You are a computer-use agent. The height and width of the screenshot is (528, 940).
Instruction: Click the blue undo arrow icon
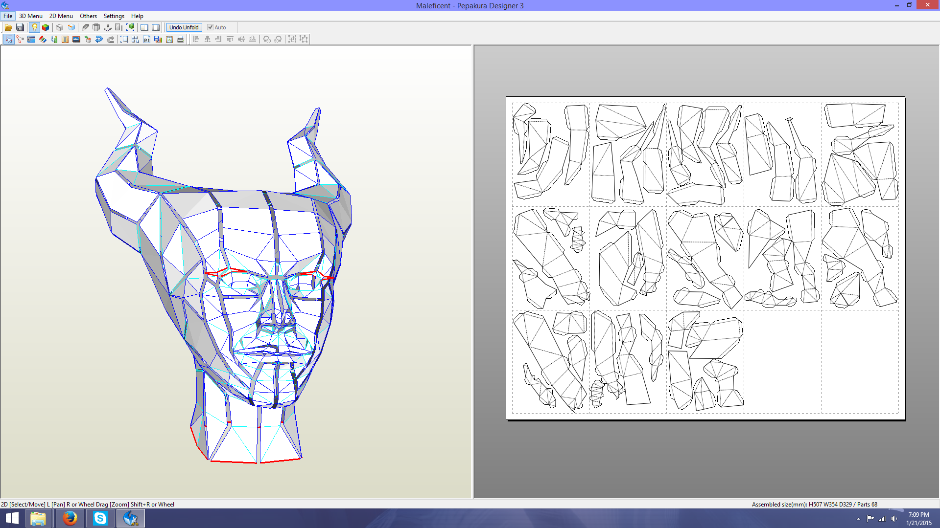coord(99,39)
